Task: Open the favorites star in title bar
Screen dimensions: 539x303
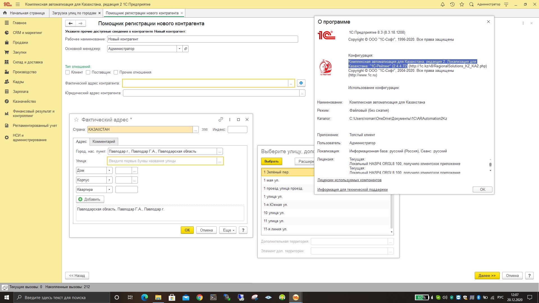Action: [x=462, y=4]
